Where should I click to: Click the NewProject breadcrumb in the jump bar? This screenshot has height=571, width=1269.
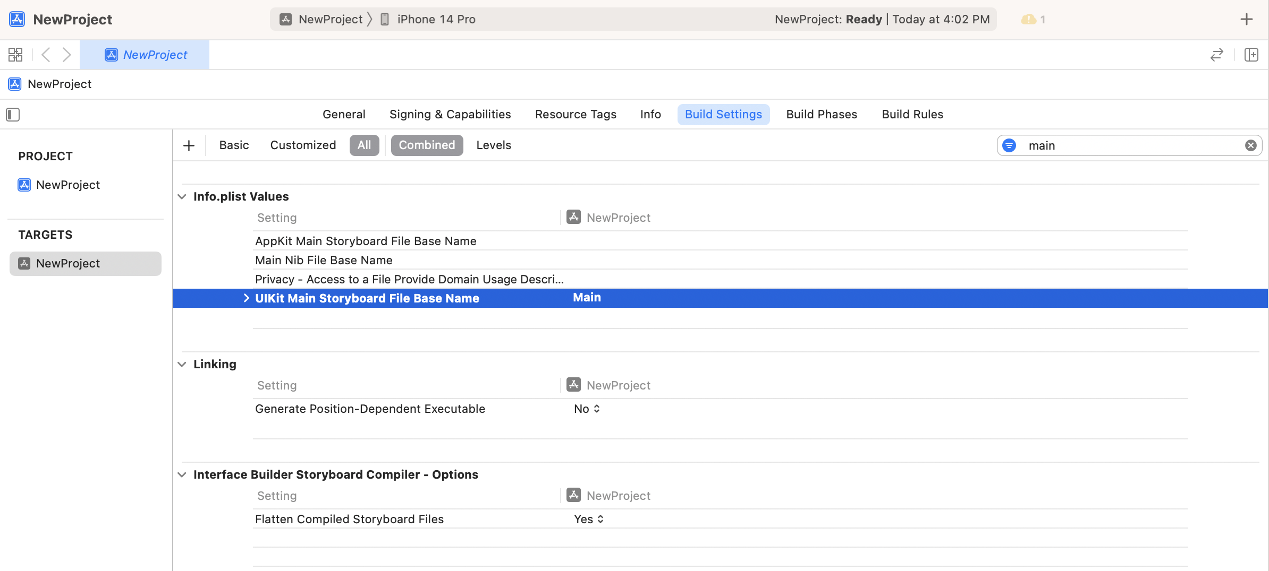50,84
